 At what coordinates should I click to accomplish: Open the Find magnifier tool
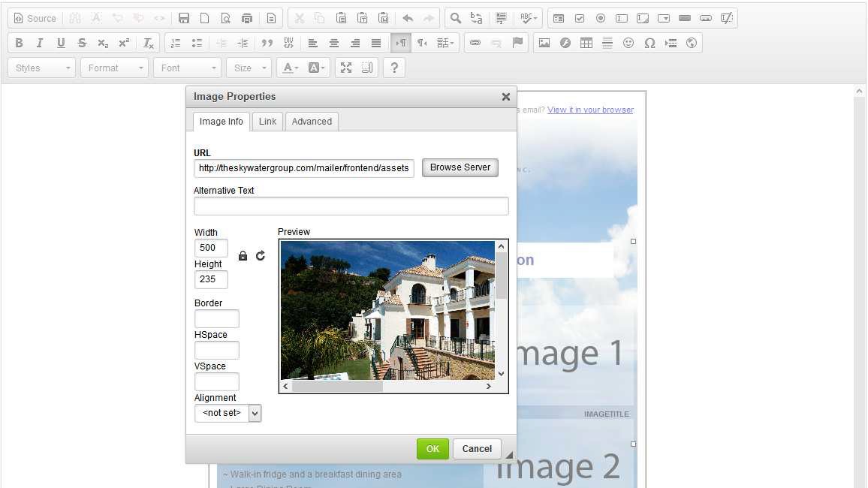[455, 18]
